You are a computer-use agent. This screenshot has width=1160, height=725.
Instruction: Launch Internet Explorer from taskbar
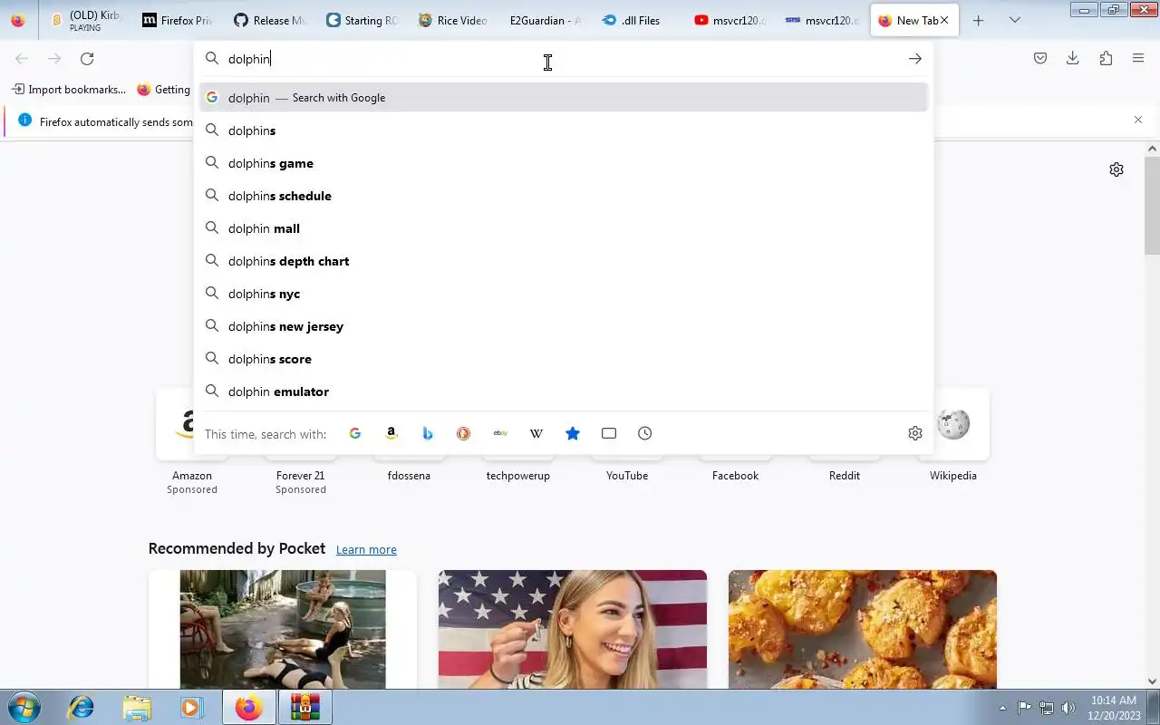[82, 707]
